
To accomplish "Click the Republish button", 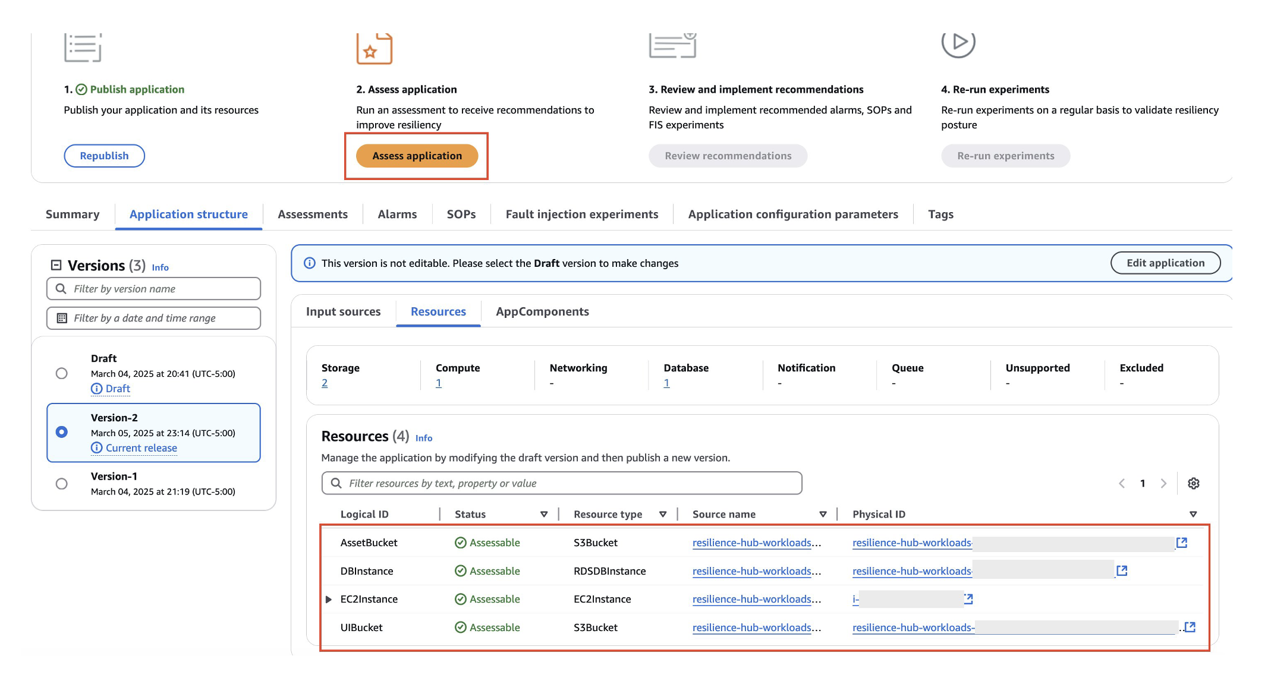I will click(104, 155).
